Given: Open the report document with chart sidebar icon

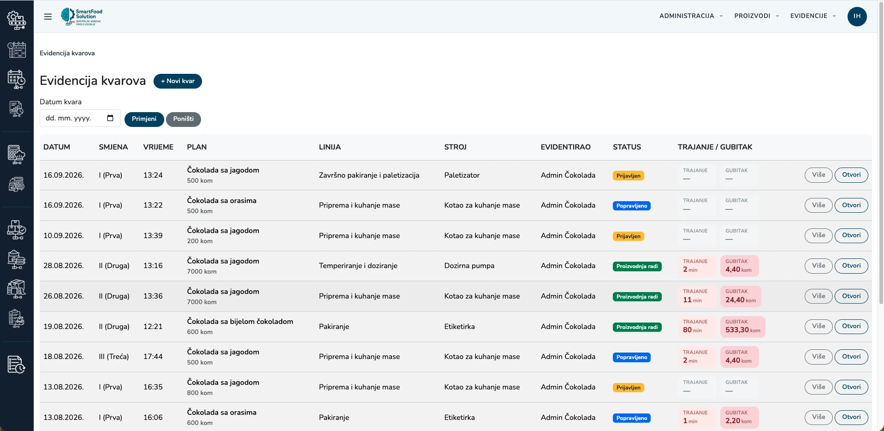Looking at the screenshot, I should pos(17,109).
